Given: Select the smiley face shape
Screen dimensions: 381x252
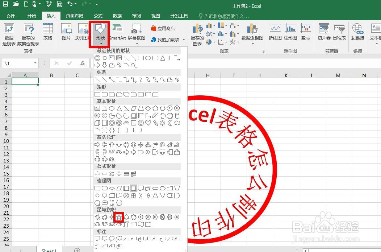Looking at the screenshot, I should click(x=141, y=123).
